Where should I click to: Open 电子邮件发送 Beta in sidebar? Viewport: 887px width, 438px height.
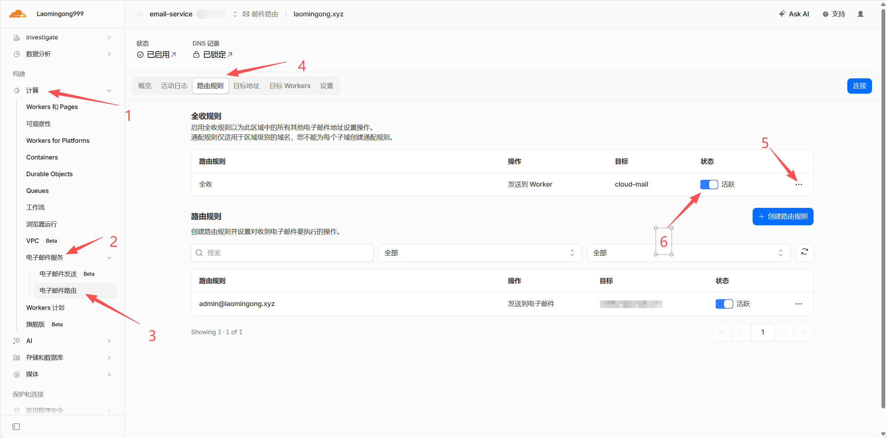pos(69,274)
